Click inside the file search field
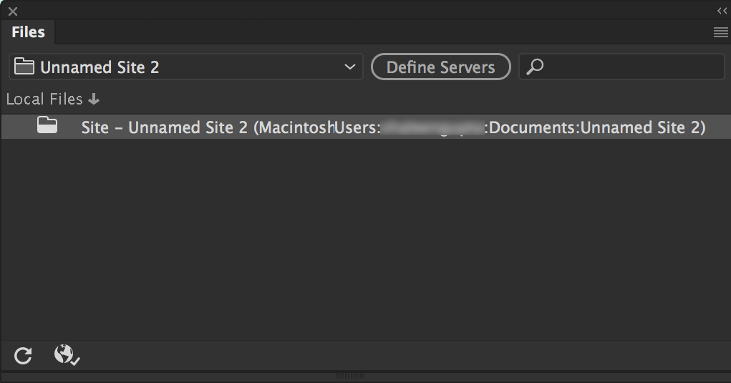 point(630,67)
